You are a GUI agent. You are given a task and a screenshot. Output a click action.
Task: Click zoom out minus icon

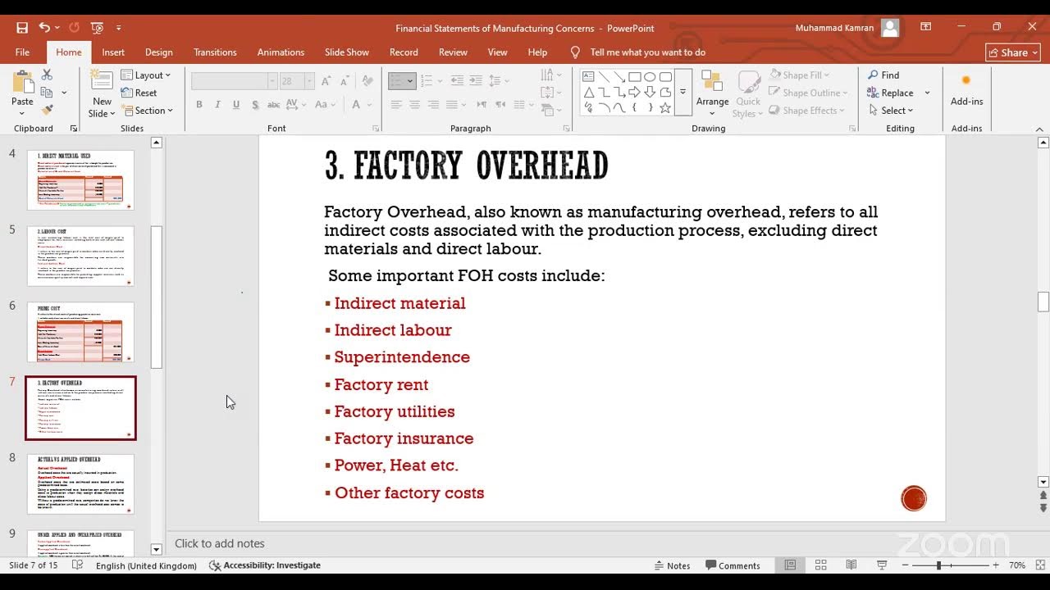click(x=905, y=565)
